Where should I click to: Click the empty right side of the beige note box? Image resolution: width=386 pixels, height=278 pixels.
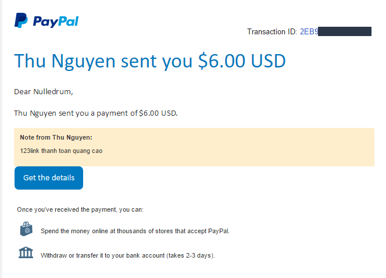click(279, 147)
